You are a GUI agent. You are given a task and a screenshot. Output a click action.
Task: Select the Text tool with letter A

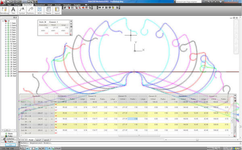point(13,10)
